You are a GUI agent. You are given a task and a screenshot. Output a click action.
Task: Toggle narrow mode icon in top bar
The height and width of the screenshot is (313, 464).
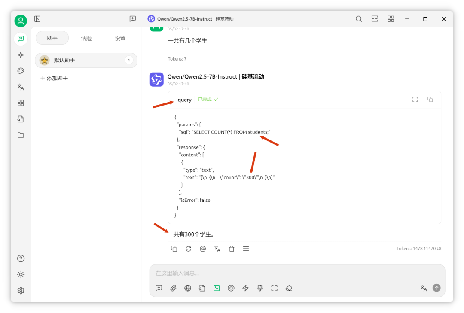click(x=375, y=19)
